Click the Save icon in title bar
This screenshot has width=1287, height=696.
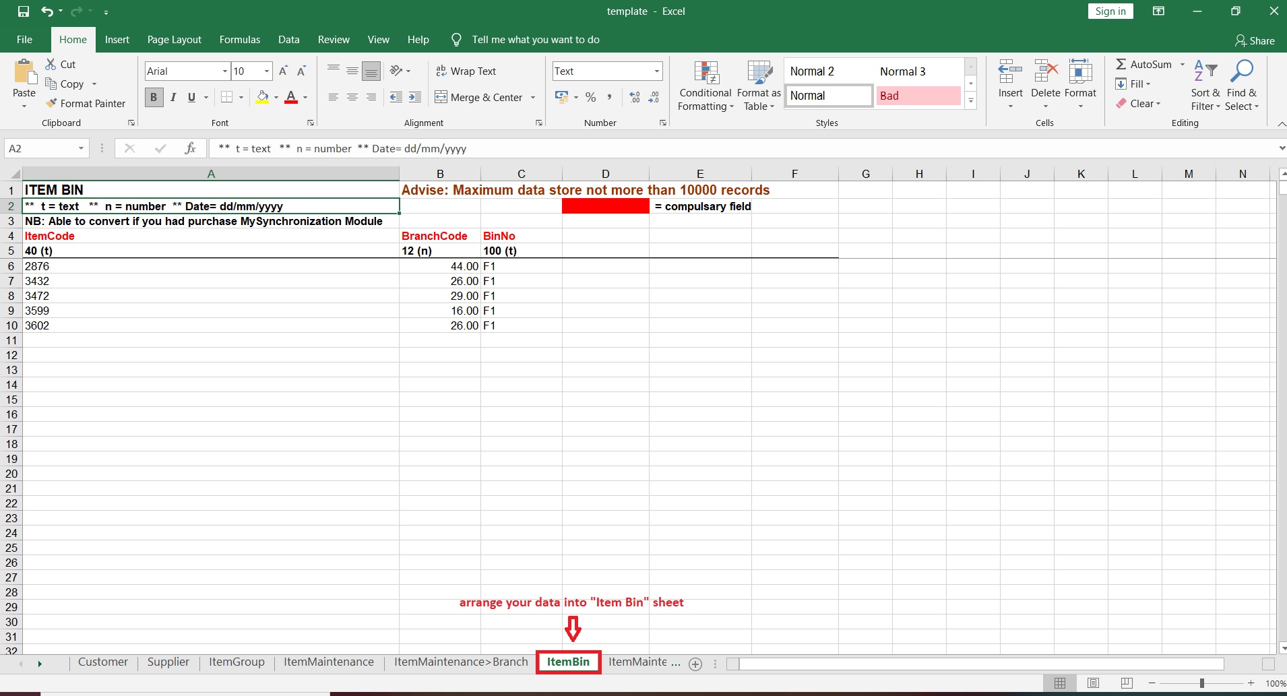[x=24, y=11]
